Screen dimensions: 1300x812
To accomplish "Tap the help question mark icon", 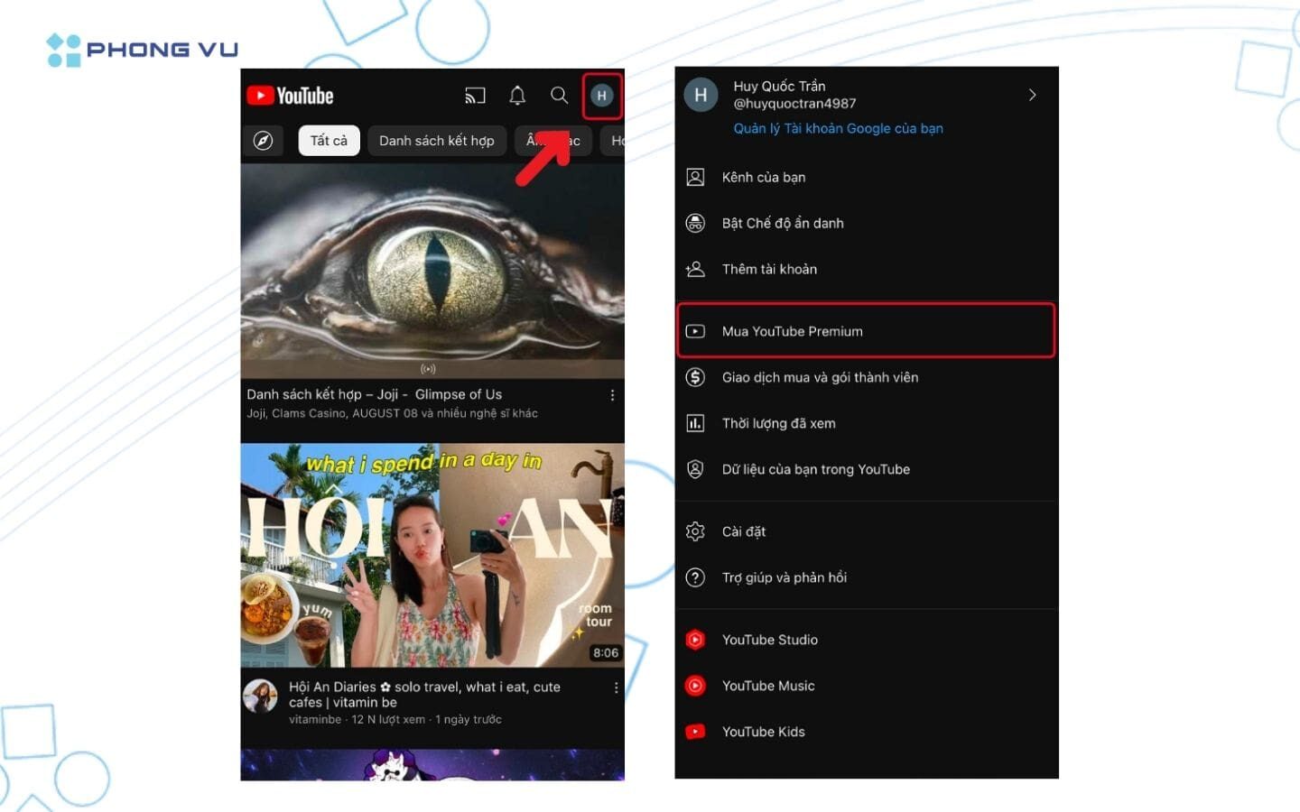I will (x=695, y=577).
